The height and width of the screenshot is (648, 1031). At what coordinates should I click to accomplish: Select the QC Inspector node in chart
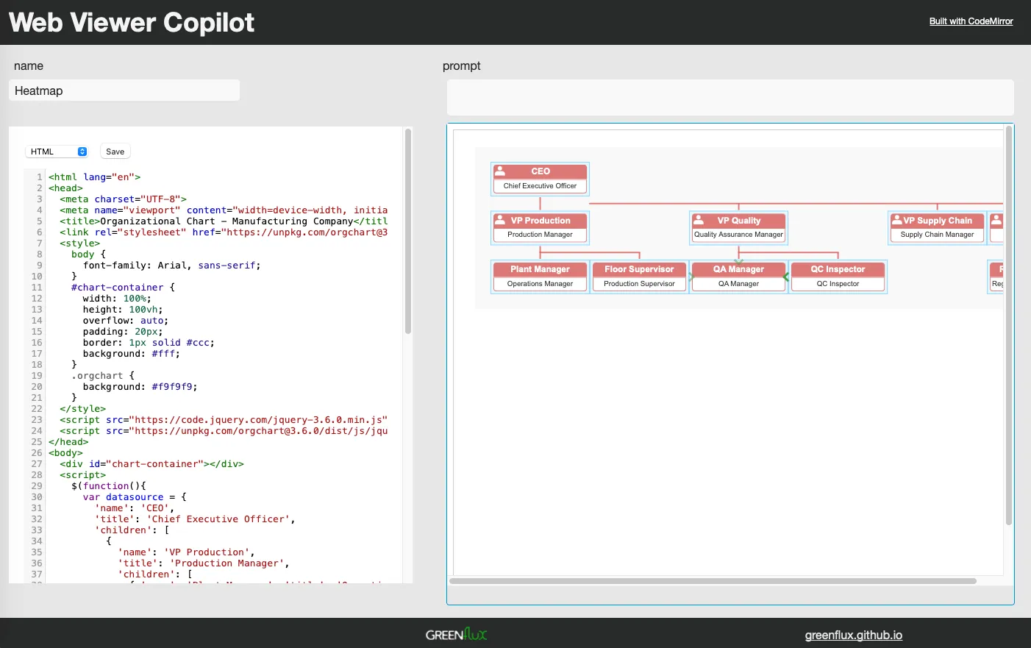point(838,277)
